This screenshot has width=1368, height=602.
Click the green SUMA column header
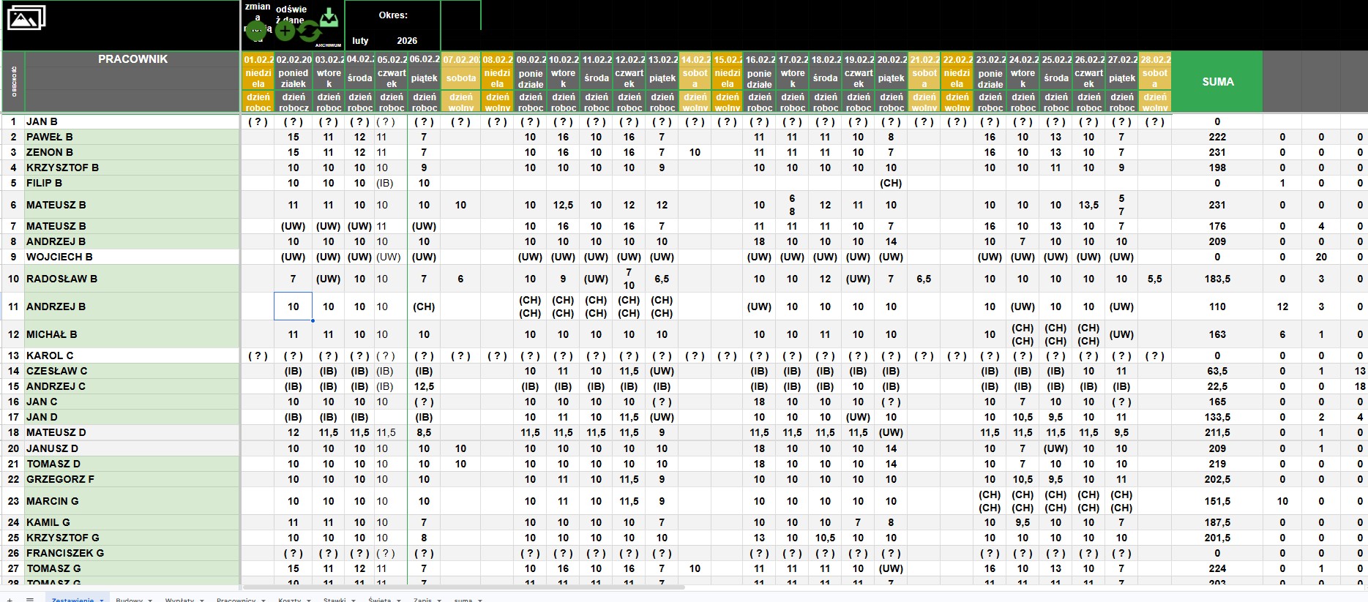[1217, 82]
